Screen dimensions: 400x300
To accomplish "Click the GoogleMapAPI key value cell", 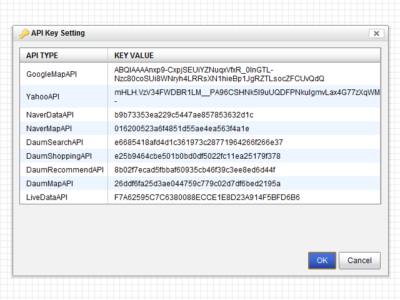I will 219,74.
